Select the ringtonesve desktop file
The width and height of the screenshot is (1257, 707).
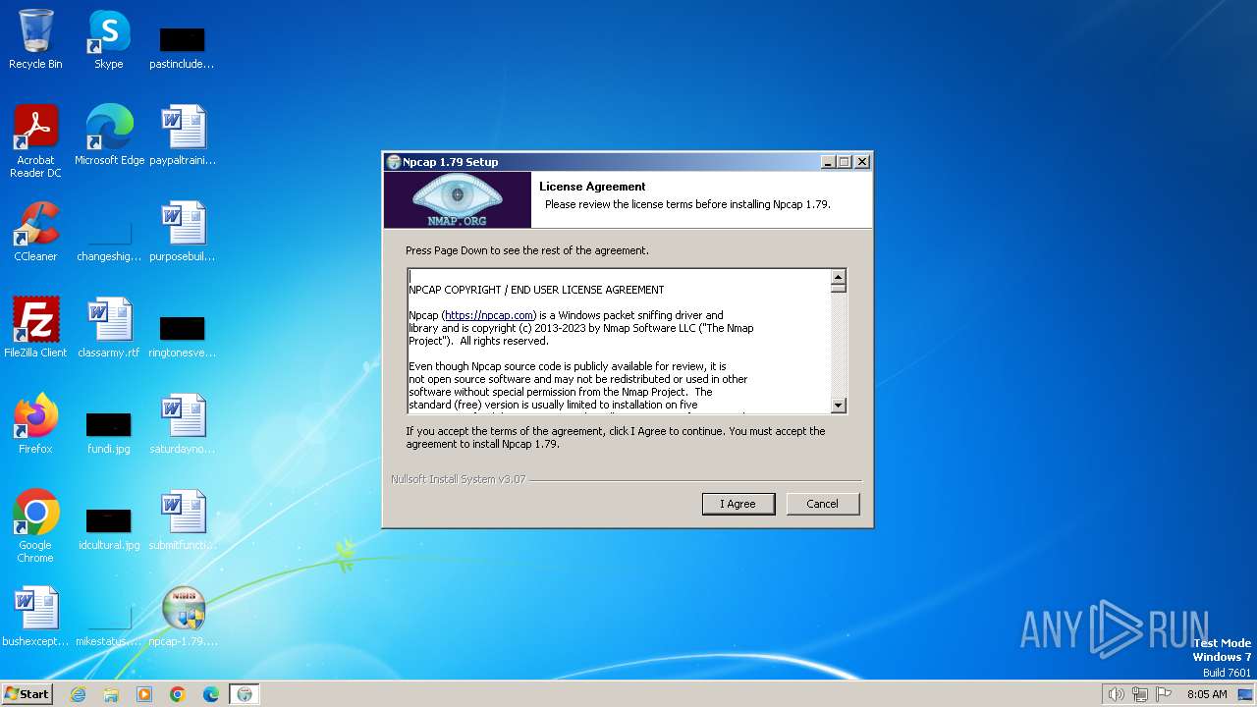(183, 336)
